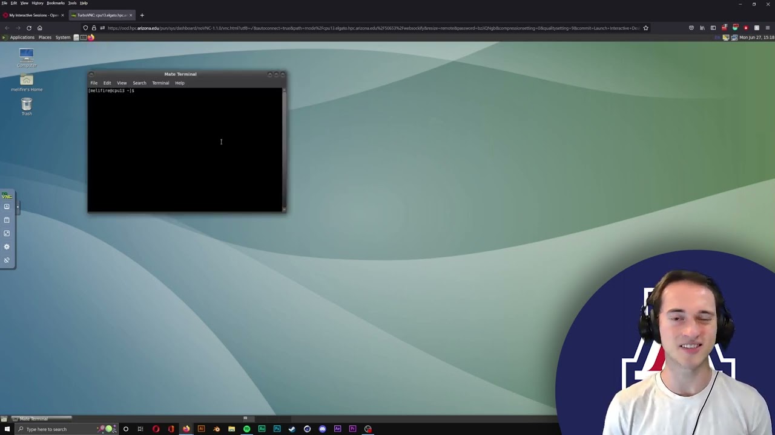Open Mate Terminal Help menu
The width and height of the screenshot is (775, 435).
(x=180, y=83)
